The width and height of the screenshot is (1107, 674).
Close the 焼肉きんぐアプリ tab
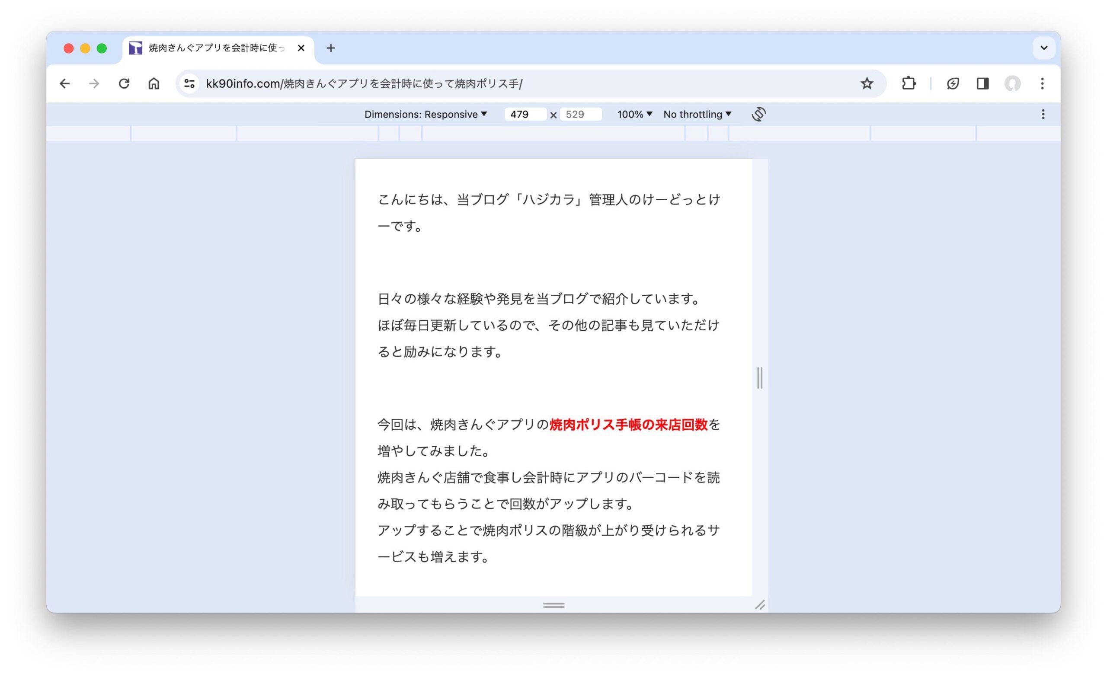pos(301,48)
